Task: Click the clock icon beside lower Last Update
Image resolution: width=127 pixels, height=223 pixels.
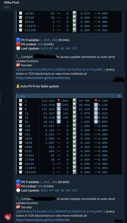Action: (x=18, y=190)
